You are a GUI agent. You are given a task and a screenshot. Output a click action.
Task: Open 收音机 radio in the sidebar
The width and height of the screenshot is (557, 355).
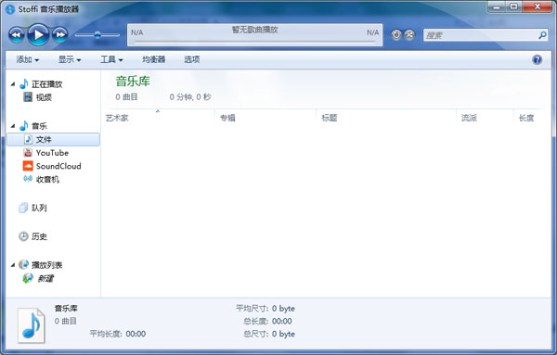click(x=47, y=180)
